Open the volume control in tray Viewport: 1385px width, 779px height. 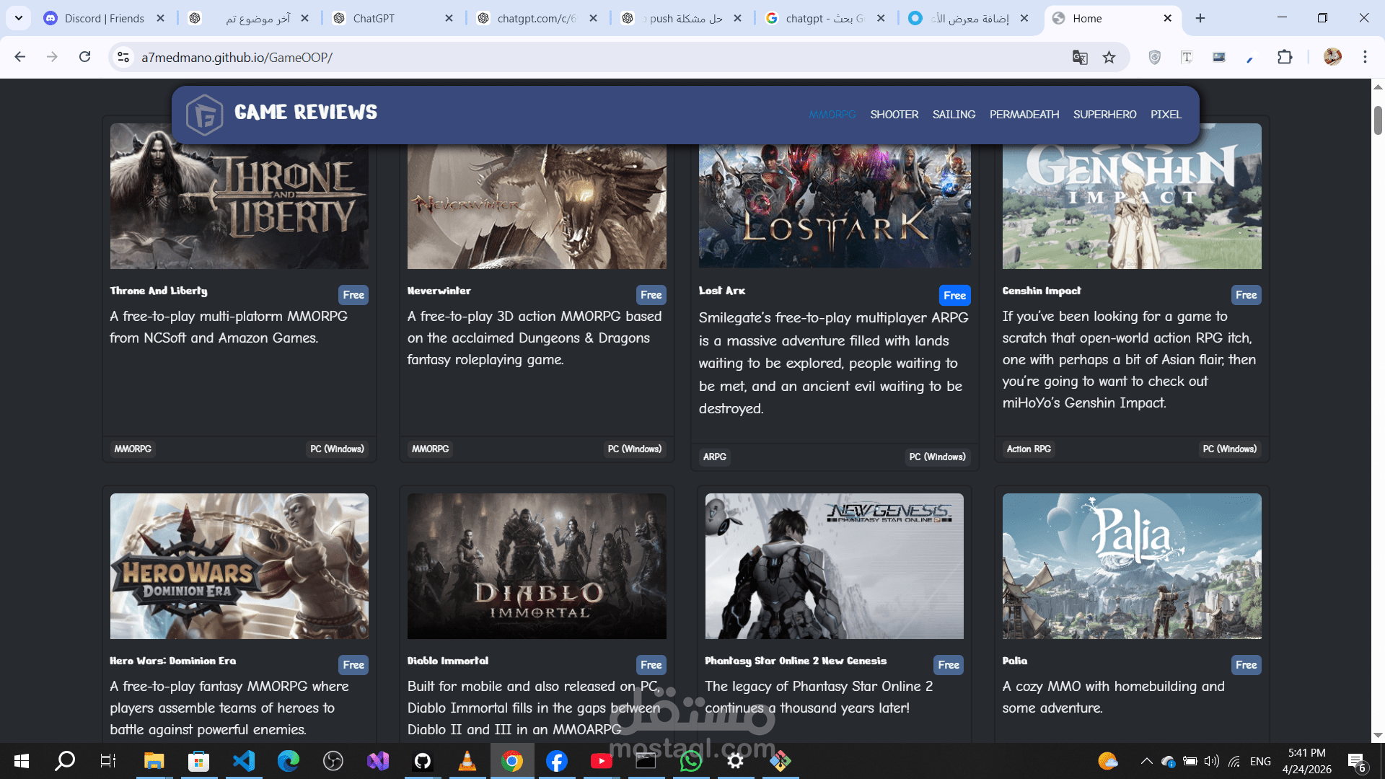click(1212, 761)
